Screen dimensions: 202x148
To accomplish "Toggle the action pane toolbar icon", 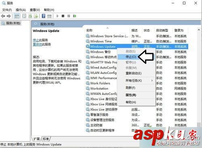I will (x=49, y=16).
